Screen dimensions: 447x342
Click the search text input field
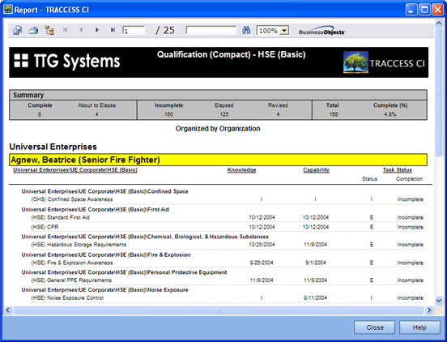click(x=211, y=30)
